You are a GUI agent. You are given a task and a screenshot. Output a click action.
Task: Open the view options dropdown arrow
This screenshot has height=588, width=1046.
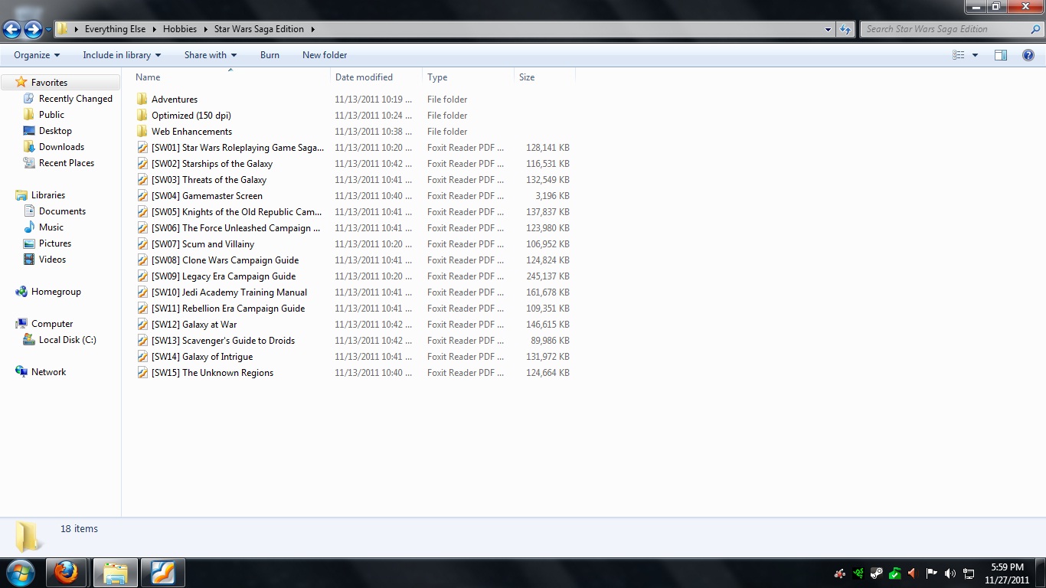[x=975, y=55]
